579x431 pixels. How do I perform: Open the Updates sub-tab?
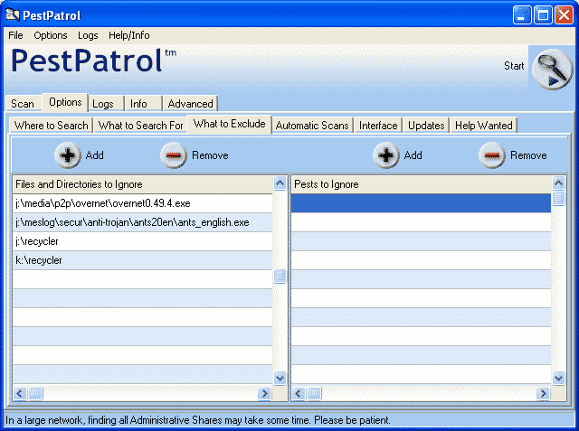click(x=426, y=126)
